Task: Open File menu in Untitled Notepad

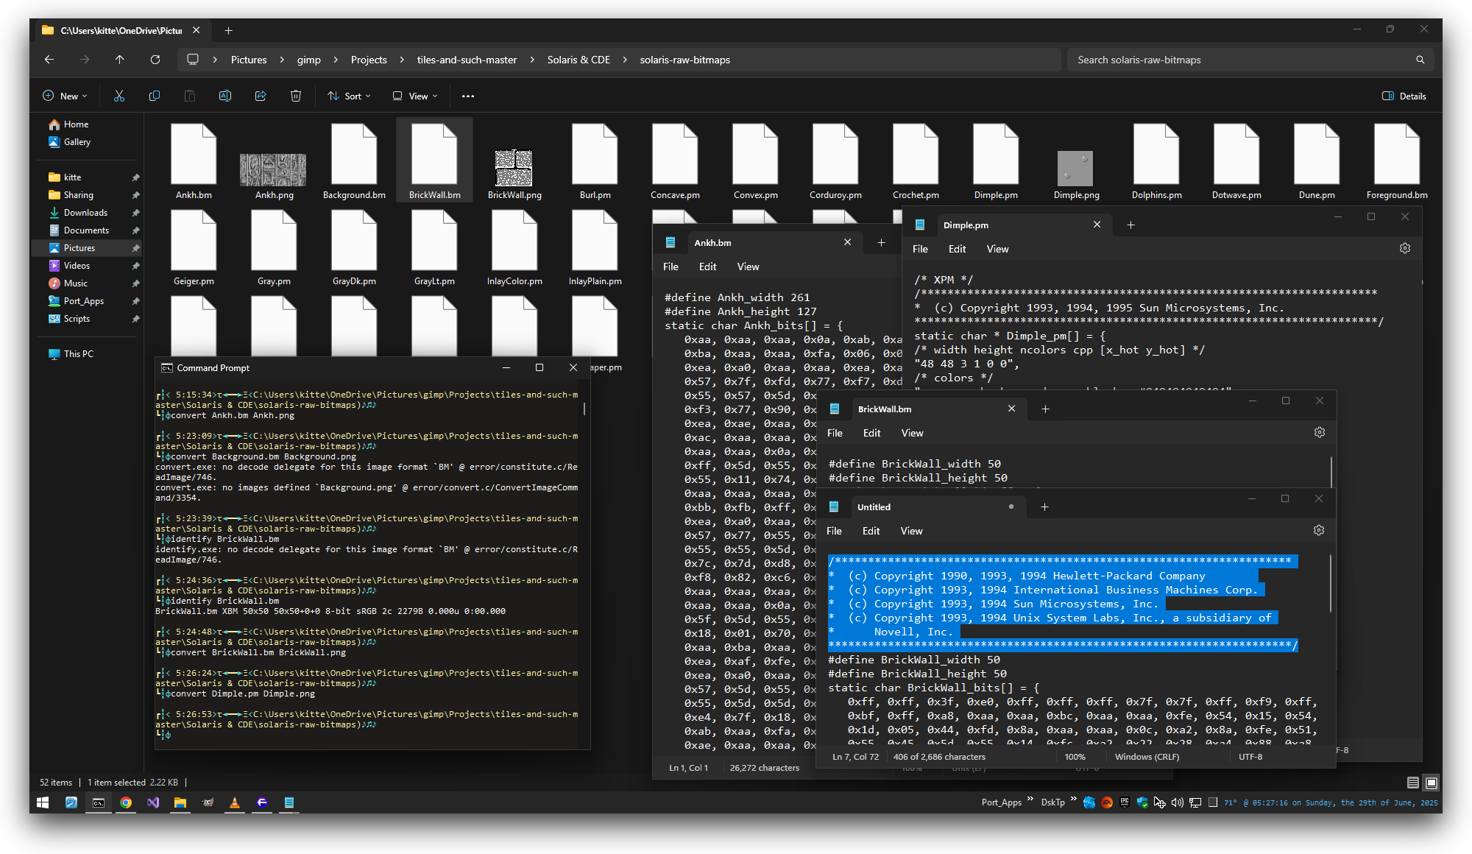Action: coord(834,531)
